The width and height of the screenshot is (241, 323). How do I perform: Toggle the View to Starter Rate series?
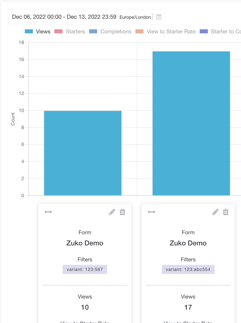pyautogui.click(x=171, y=31)
